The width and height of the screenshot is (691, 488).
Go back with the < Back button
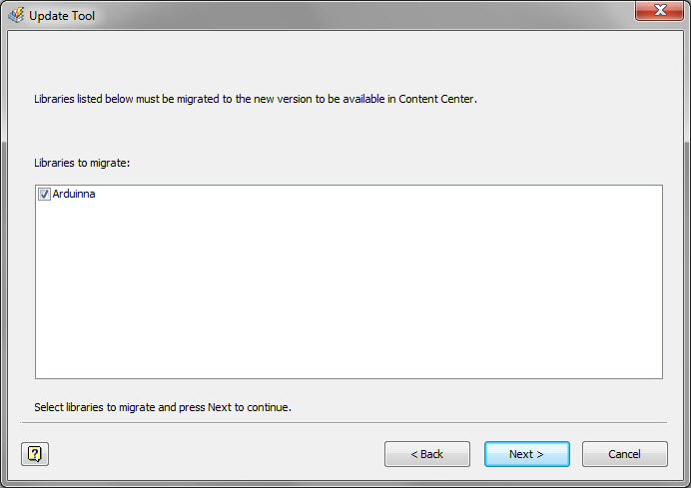coord(427,454)
